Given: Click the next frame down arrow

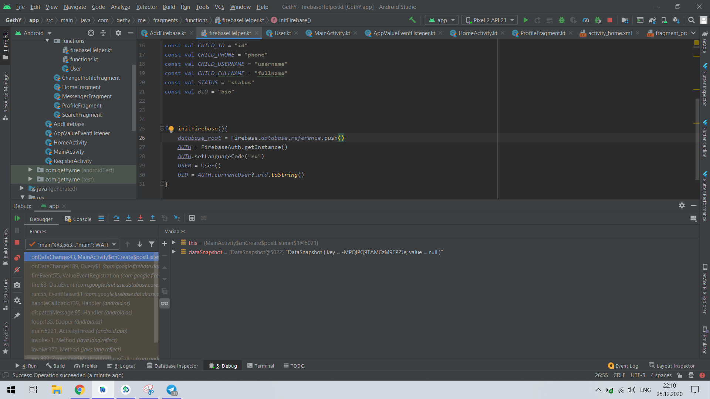Looking at the screenshot, I should click(x=140, y=244).
